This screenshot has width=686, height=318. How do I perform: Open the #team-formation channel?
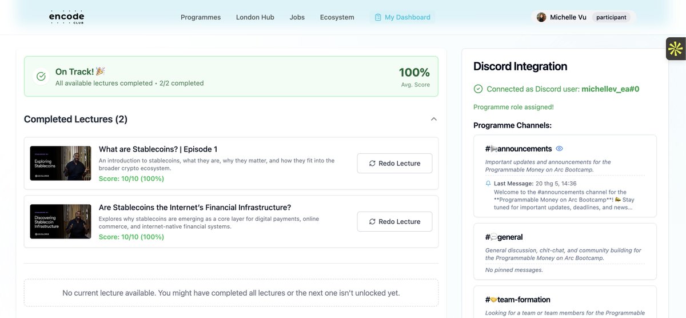coord(518,300)
